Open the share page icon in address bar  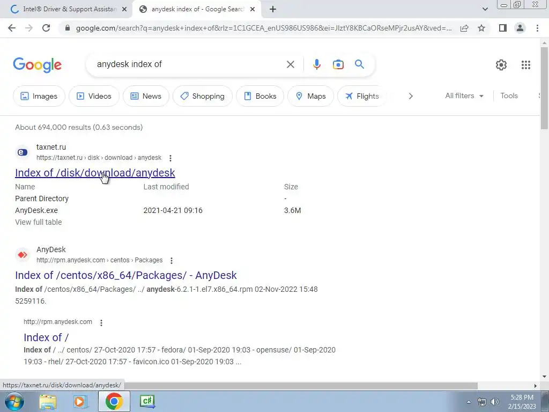point(464,28)
